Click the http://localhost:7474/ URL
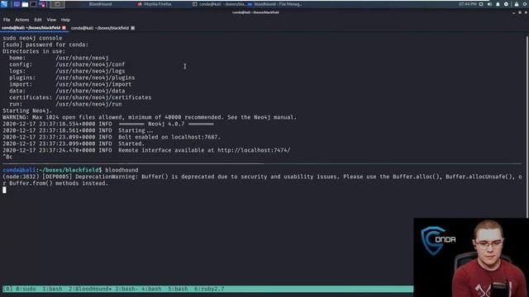Screen dimensions: 529x297 254,150
